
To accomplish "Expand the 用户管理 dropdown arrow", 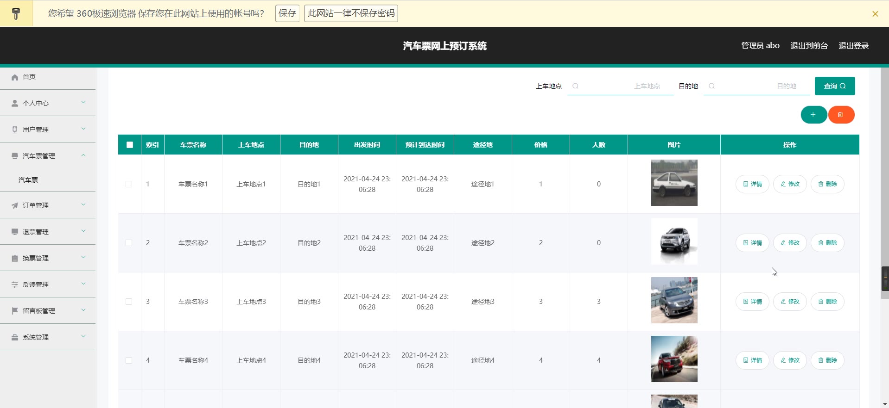I will tap(83, 129).
